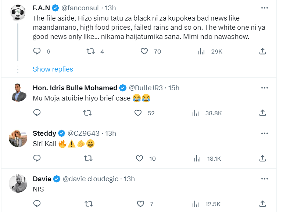Retweet the 'brief case' tweet
The width and height of the screenshot is (283, 212).
tap(87, 113)
